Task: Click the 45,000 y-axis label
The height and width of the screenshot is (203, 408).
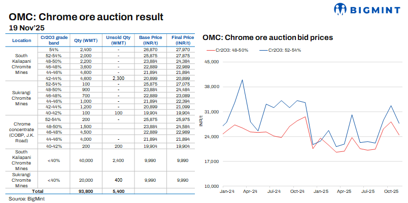Action: point(211,62)
